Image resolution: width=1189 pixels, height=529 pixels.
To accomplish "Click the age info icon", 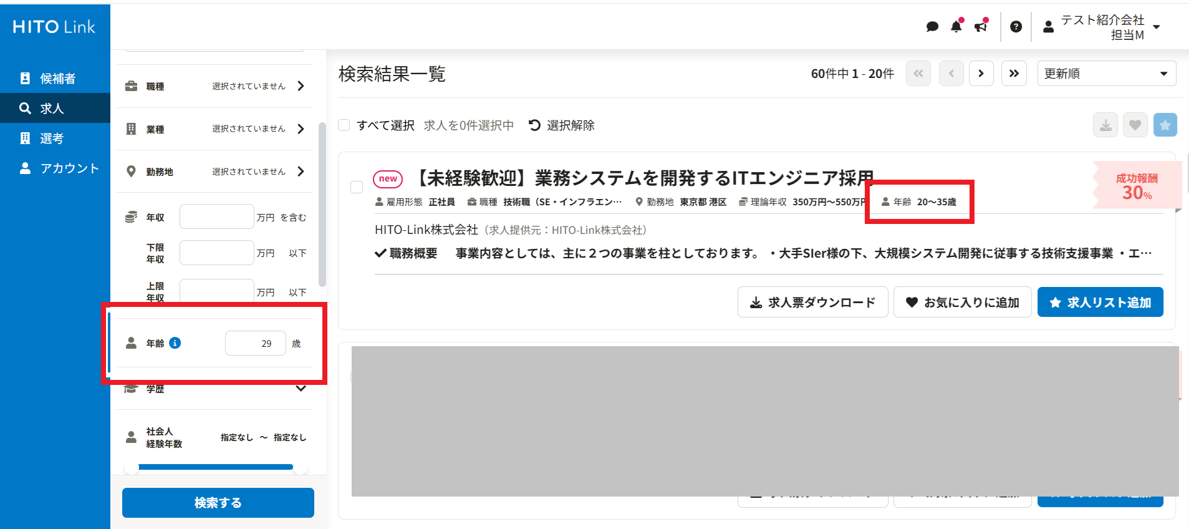I will tap(175, 343).
